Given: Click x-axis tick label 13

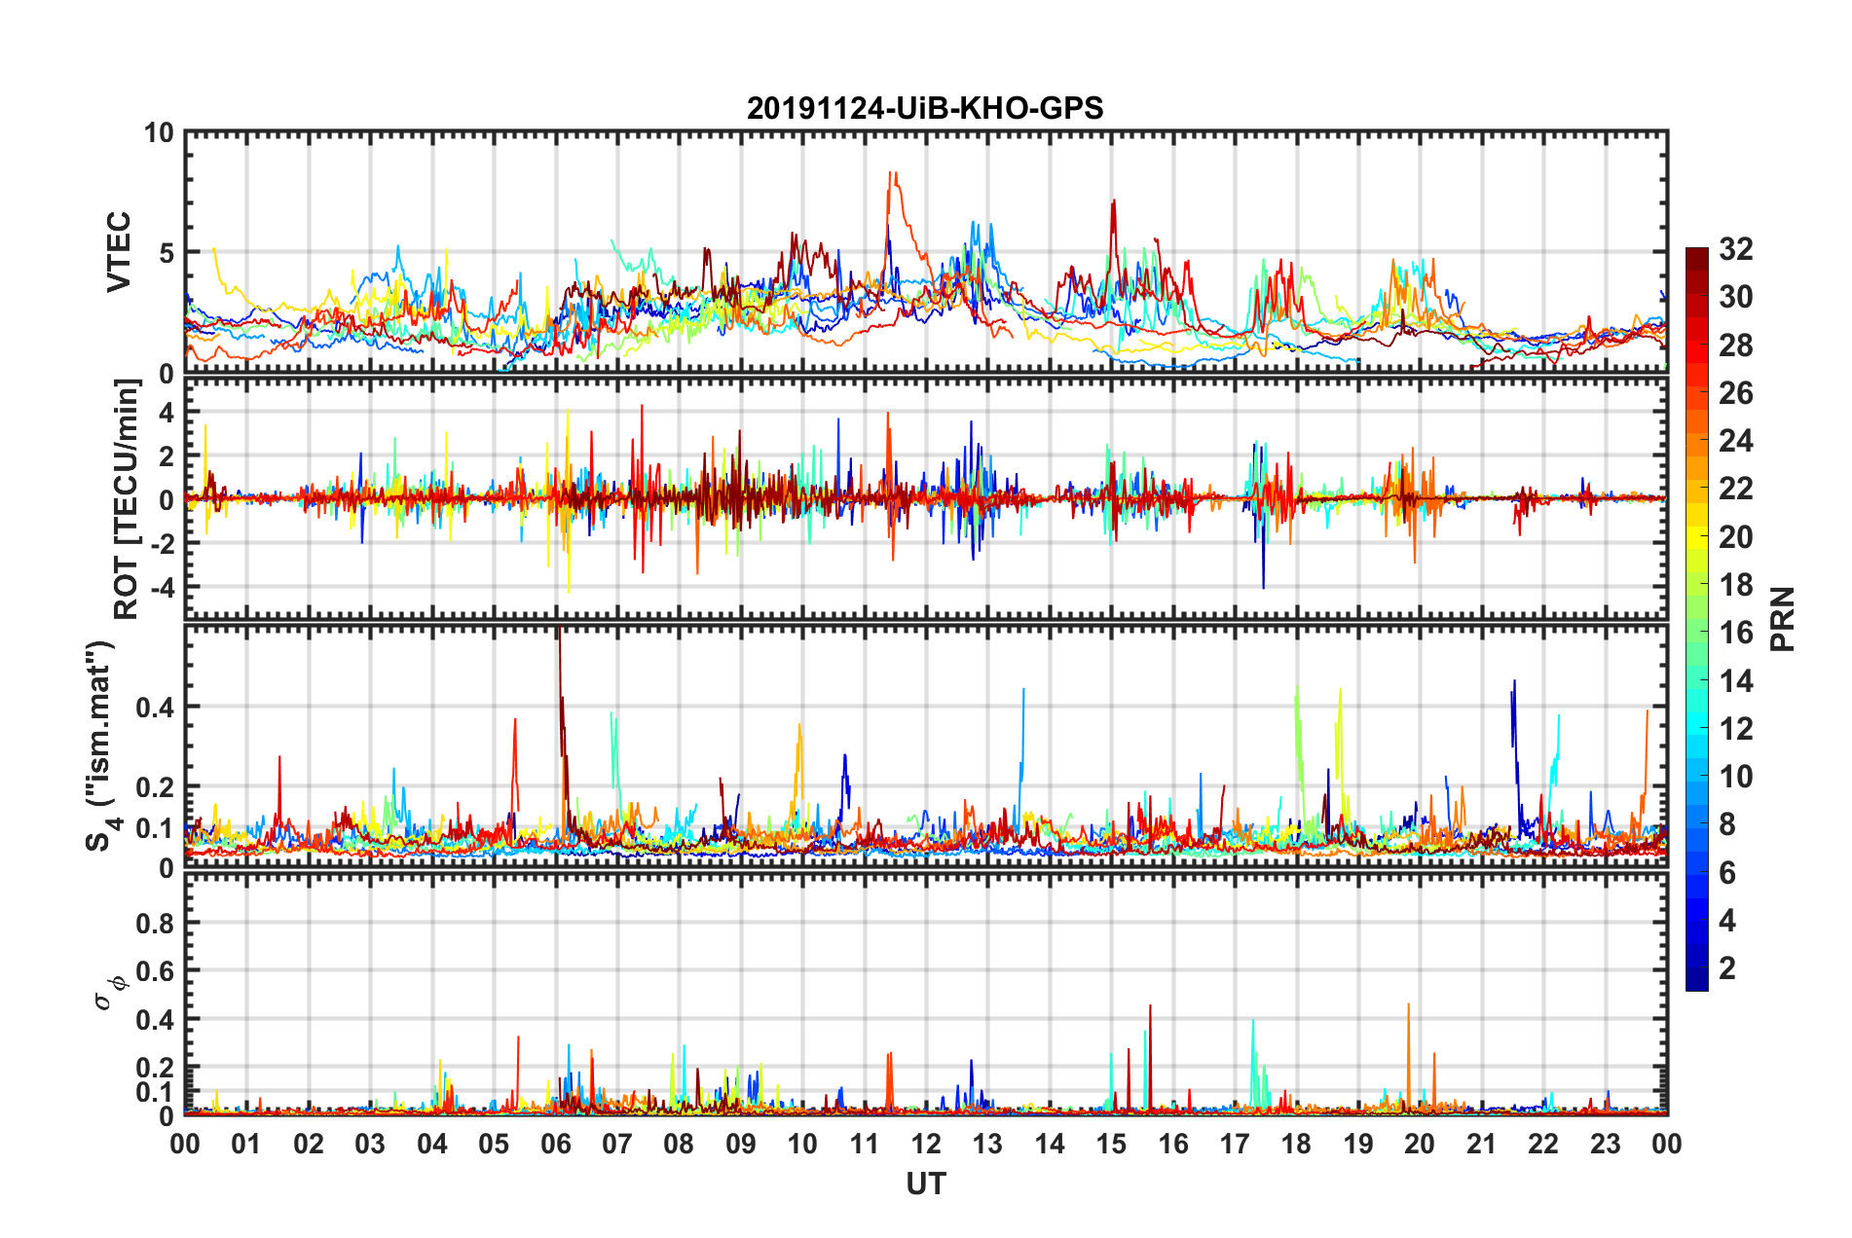Looking at the screenshot, I should pyautogui.click(x=987, y=1144).
